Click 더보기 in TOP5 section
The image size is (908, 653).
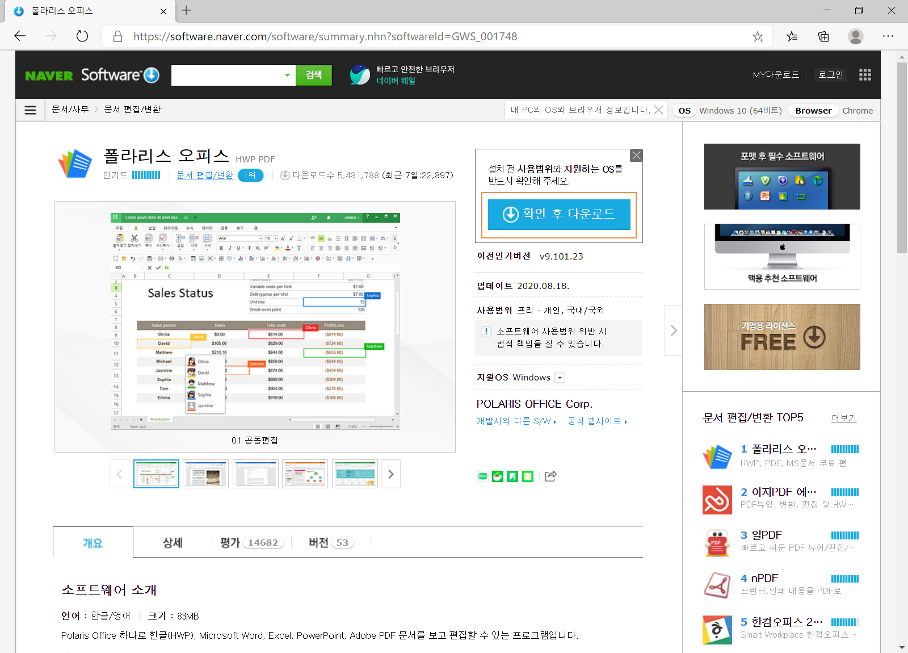tap(844, 418)
